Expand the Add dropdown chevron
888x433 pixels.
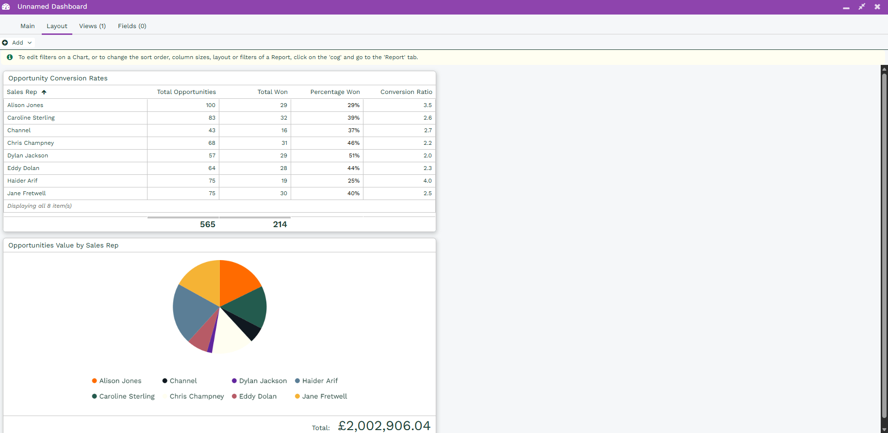point(30,43)
